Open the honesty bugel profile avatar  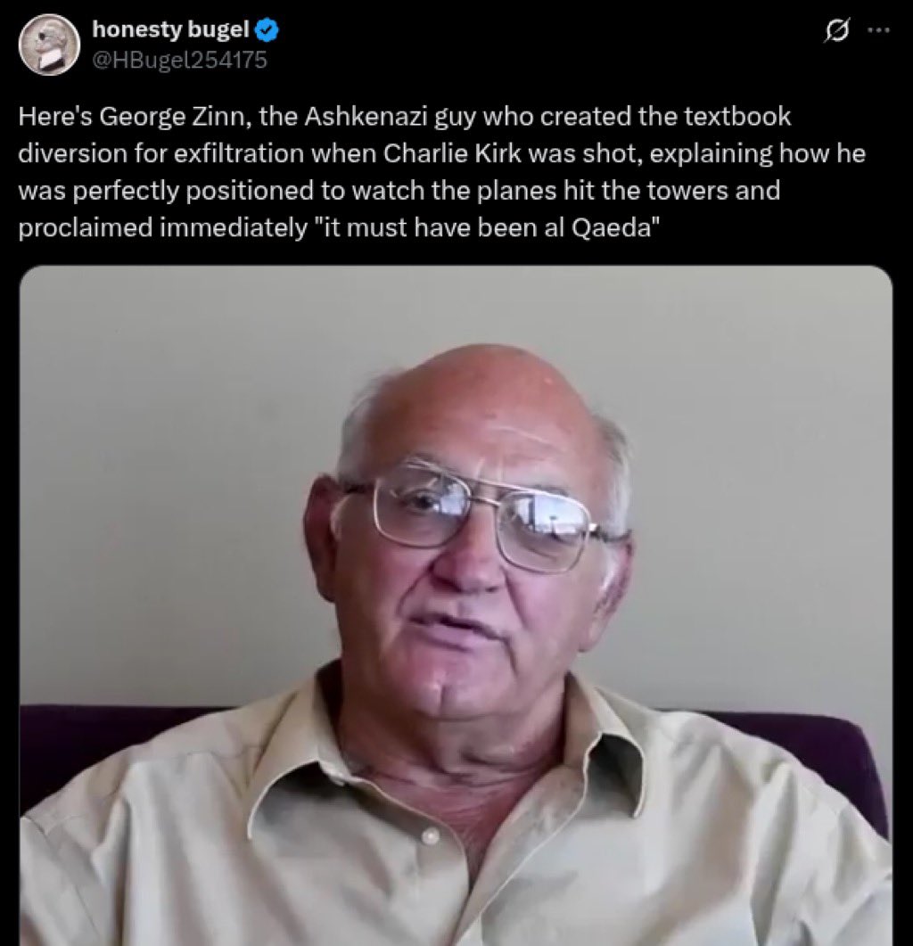(49, 45)
